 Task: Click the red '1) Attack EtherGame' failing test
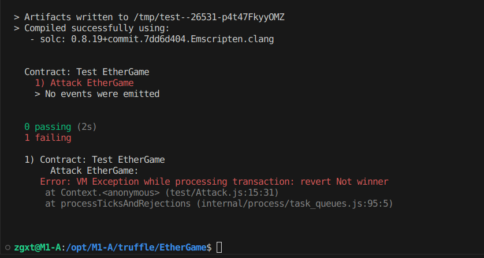coord(84,83)
